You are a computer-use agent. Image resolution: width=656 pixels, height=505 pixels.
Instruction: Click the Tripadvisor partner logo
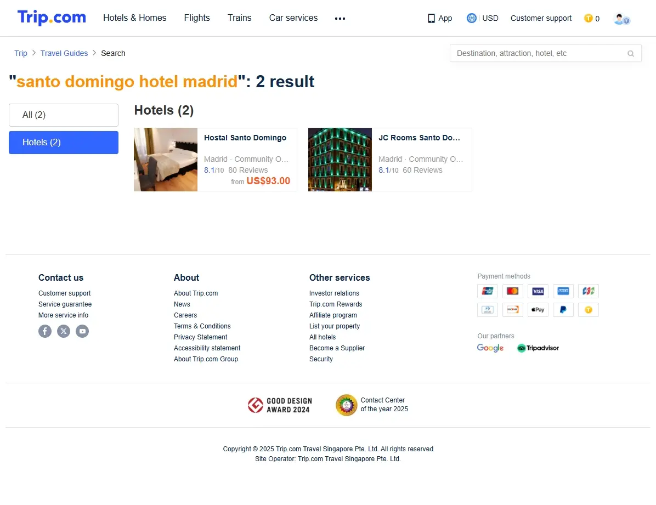tap(538, 348)
